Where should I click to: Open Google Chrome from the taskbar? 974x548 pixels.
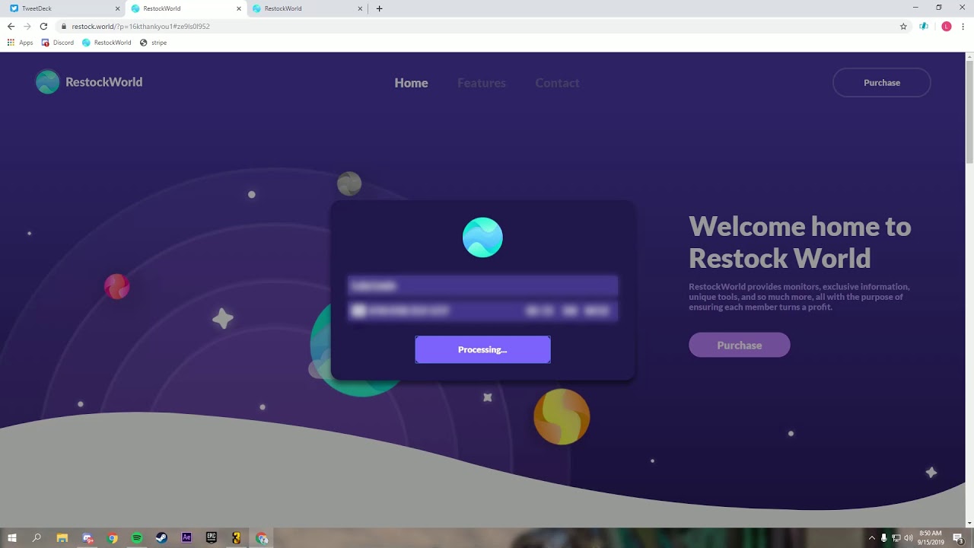(113, 538)
